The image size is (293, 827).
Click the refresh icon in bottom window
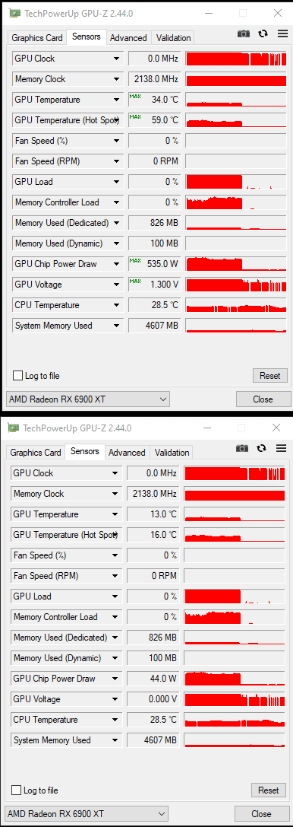pyautogui.click(x=261, y=448)
